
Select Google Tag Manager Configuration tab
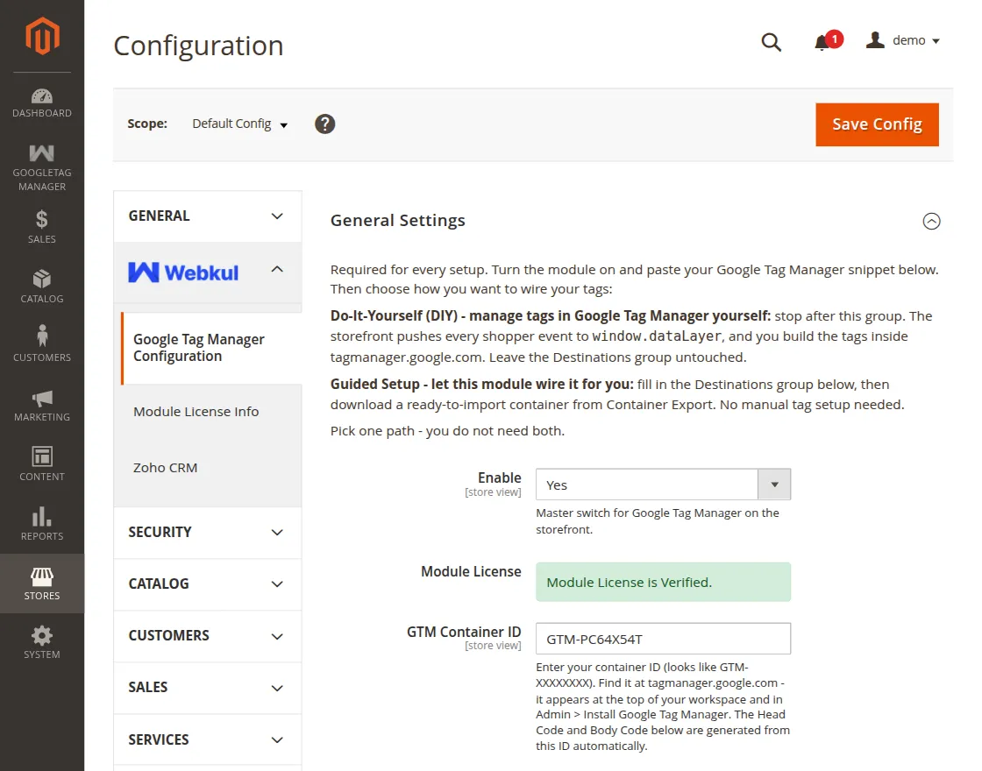click(x=211, y=348)
